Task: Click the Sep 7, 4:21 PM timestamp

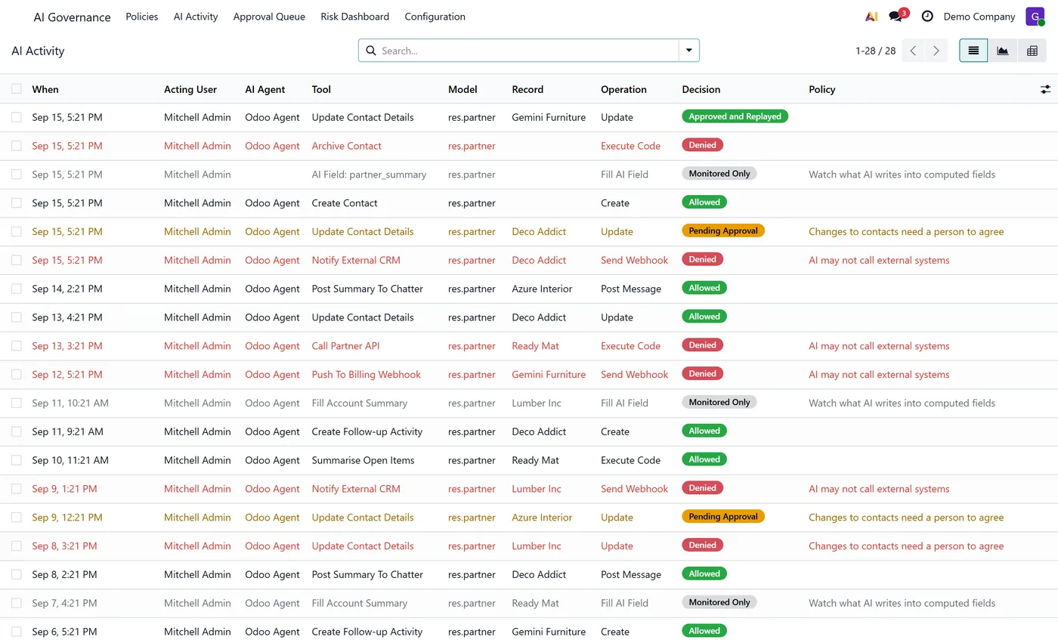Action: (64, 603)
